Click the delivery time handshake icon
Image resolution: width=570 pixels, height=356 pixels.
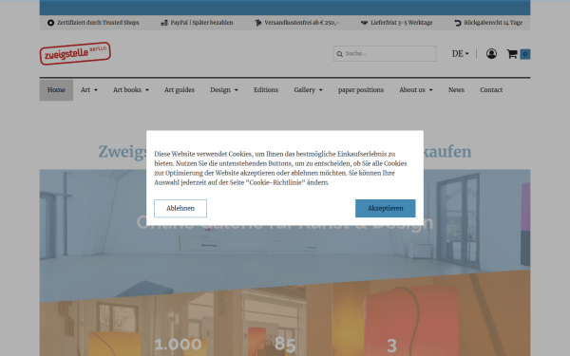coord(364,23)
